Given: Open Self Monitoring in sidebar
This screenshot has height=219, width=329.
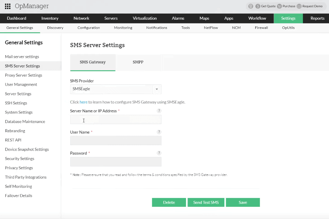Looking at the screenshot, I should pos(18,186).
